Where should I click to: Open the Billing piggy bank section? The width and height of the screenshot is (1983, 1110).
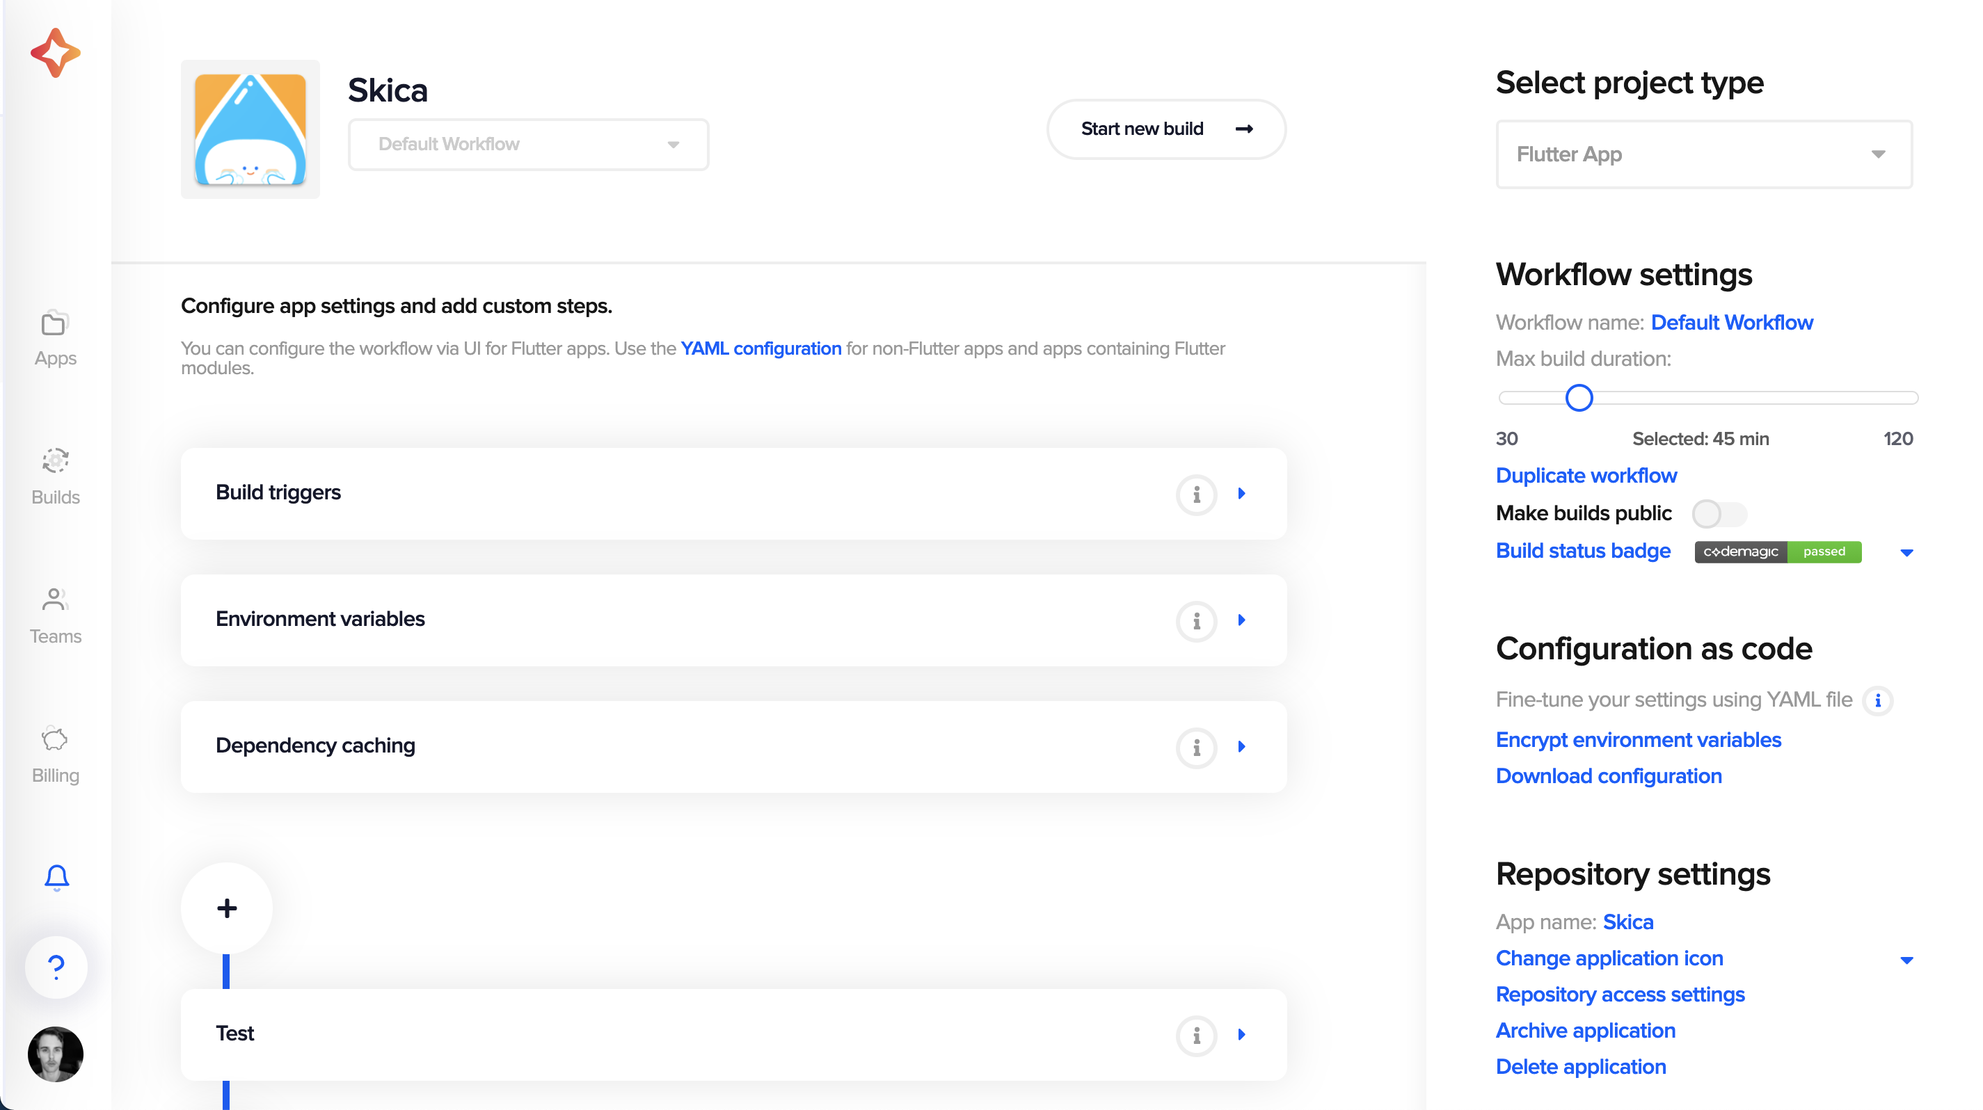point(56,755)
